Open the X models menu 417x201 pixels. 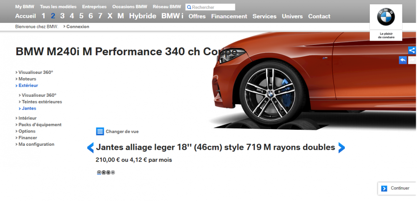pos(110,16)
